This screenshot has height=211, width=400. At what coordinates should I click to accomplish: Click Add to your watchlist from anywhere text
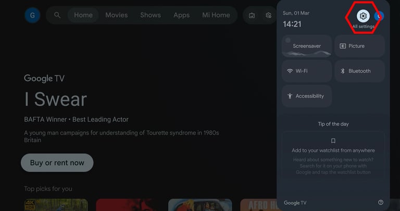click(333, 151)
